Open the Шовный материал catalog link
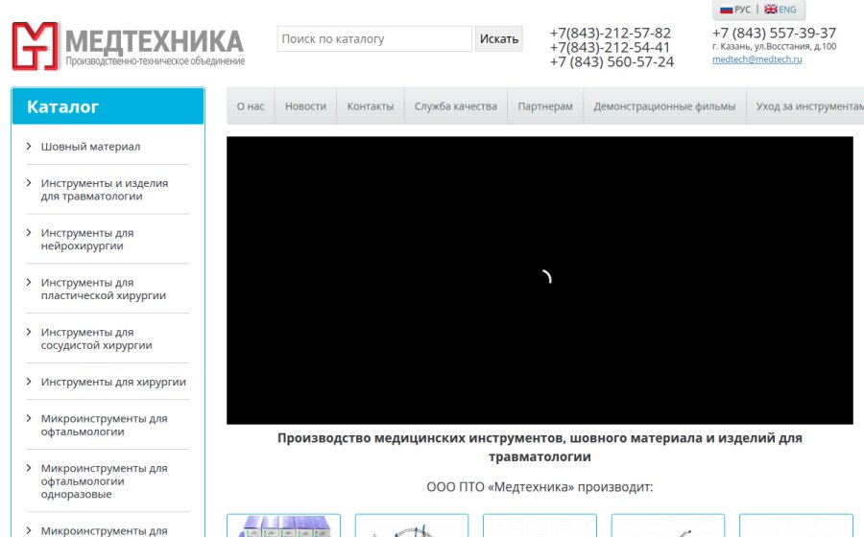 click(x=90, y=147)
